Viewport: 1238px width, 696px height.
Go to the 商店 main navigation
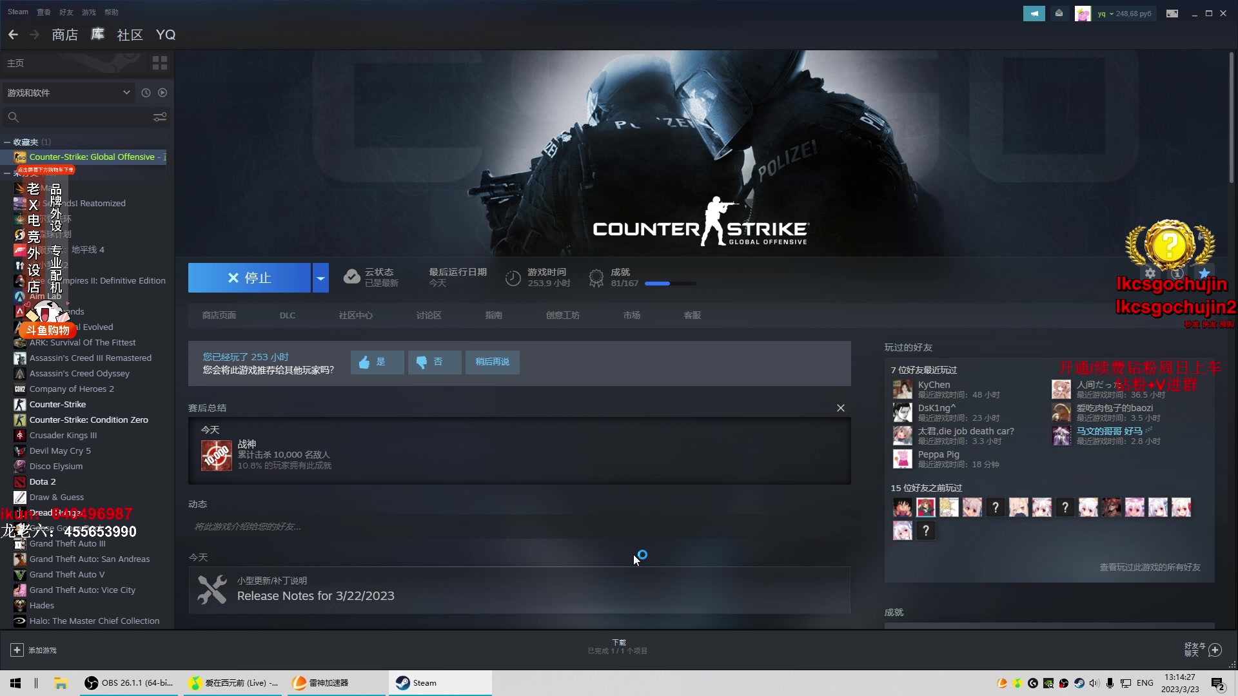65,35
